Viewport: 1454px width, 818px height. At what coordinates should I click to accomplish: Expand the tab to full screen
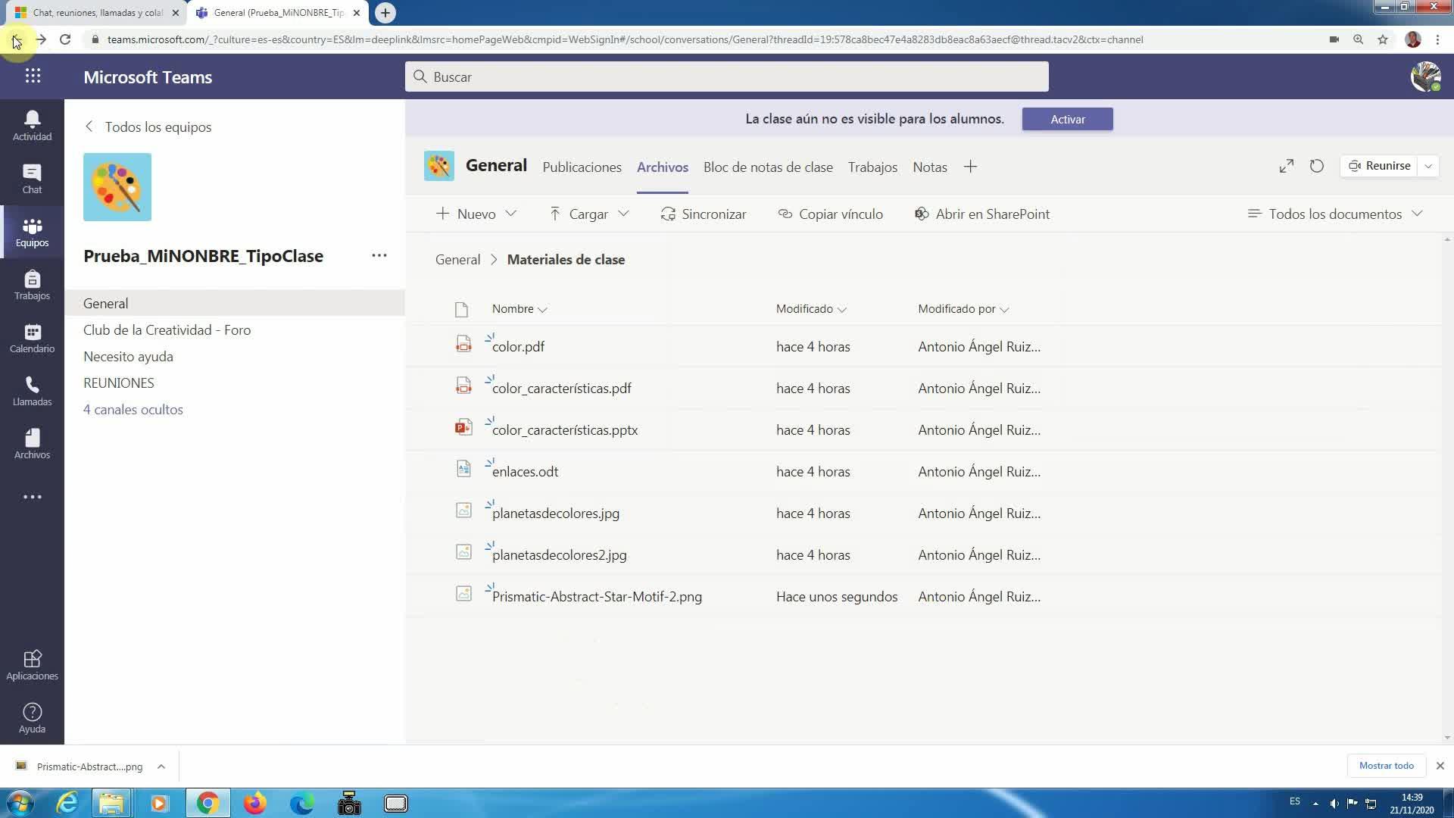pyautogui.click(x=1286, y=166)
